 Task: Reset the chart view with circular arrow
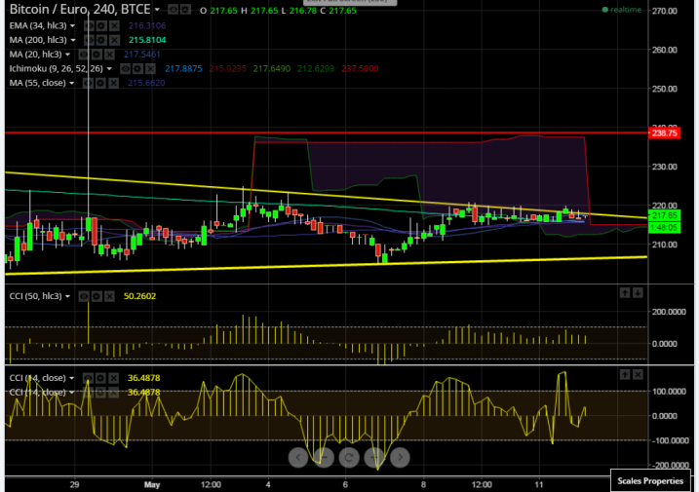click(x=349, y=458)
